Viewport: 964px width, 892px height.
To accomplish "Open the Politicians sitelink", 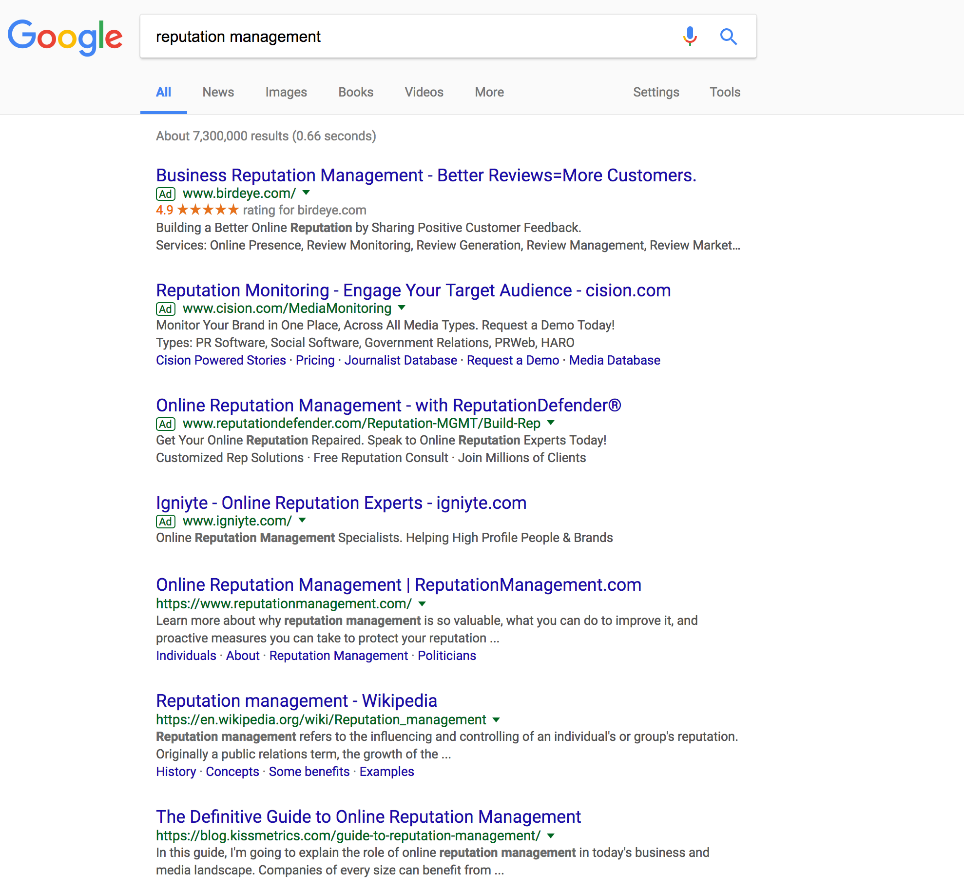I will click(x=447, y=656).
